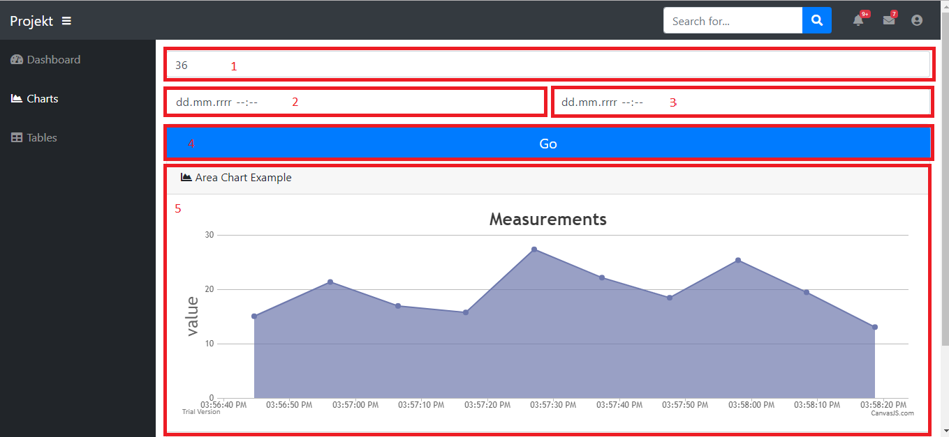Click the second date-time field labeled 3
Screen dimensions: 949x437
tap(741, 102)
